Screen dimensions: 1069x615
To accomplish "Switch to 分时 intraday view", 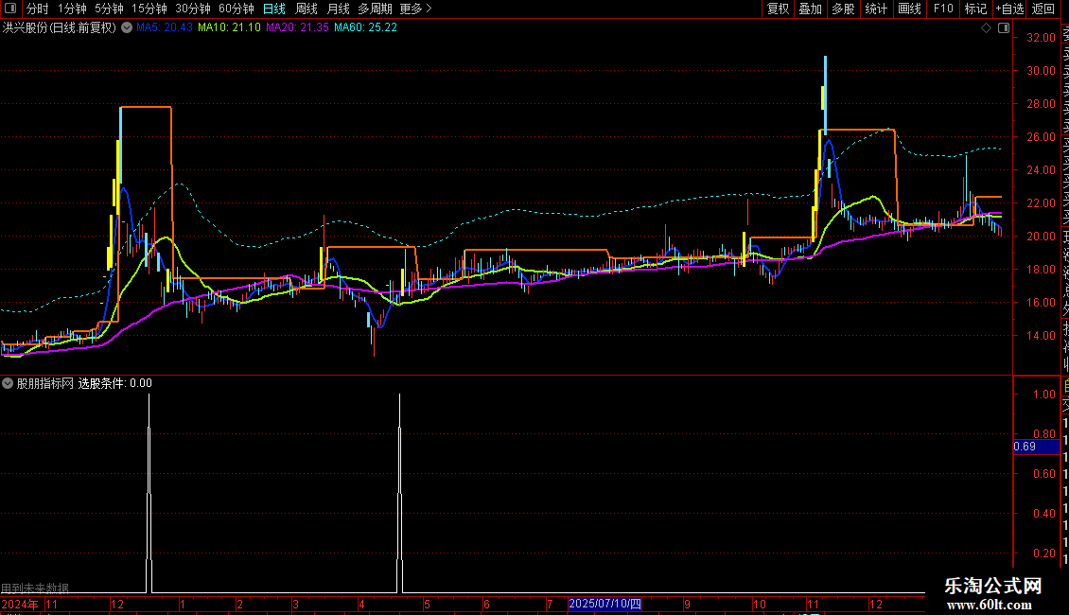I will pos(38,9).
